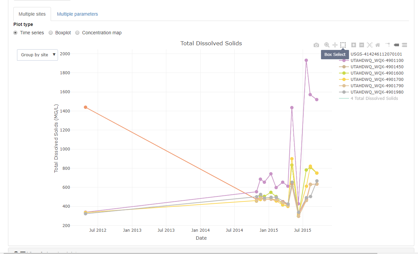418x254 pixels.
Task: Activate the Pan tool
Action: pos(335,45)
